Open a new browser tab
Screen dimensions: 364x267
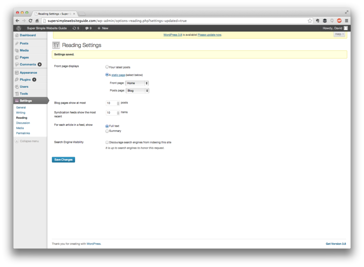tap(82, 14)
